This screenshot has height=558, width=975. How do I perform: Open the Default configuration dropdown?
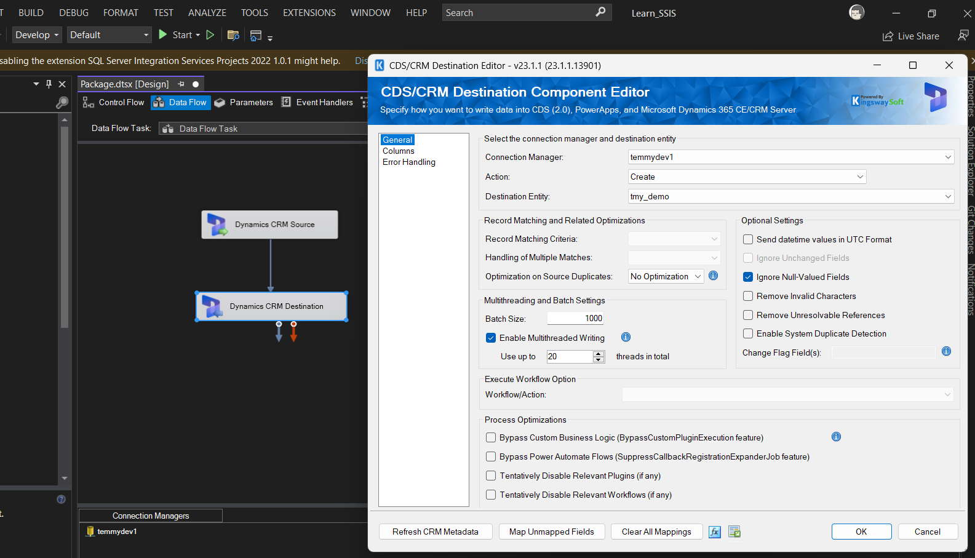(109, 34)
